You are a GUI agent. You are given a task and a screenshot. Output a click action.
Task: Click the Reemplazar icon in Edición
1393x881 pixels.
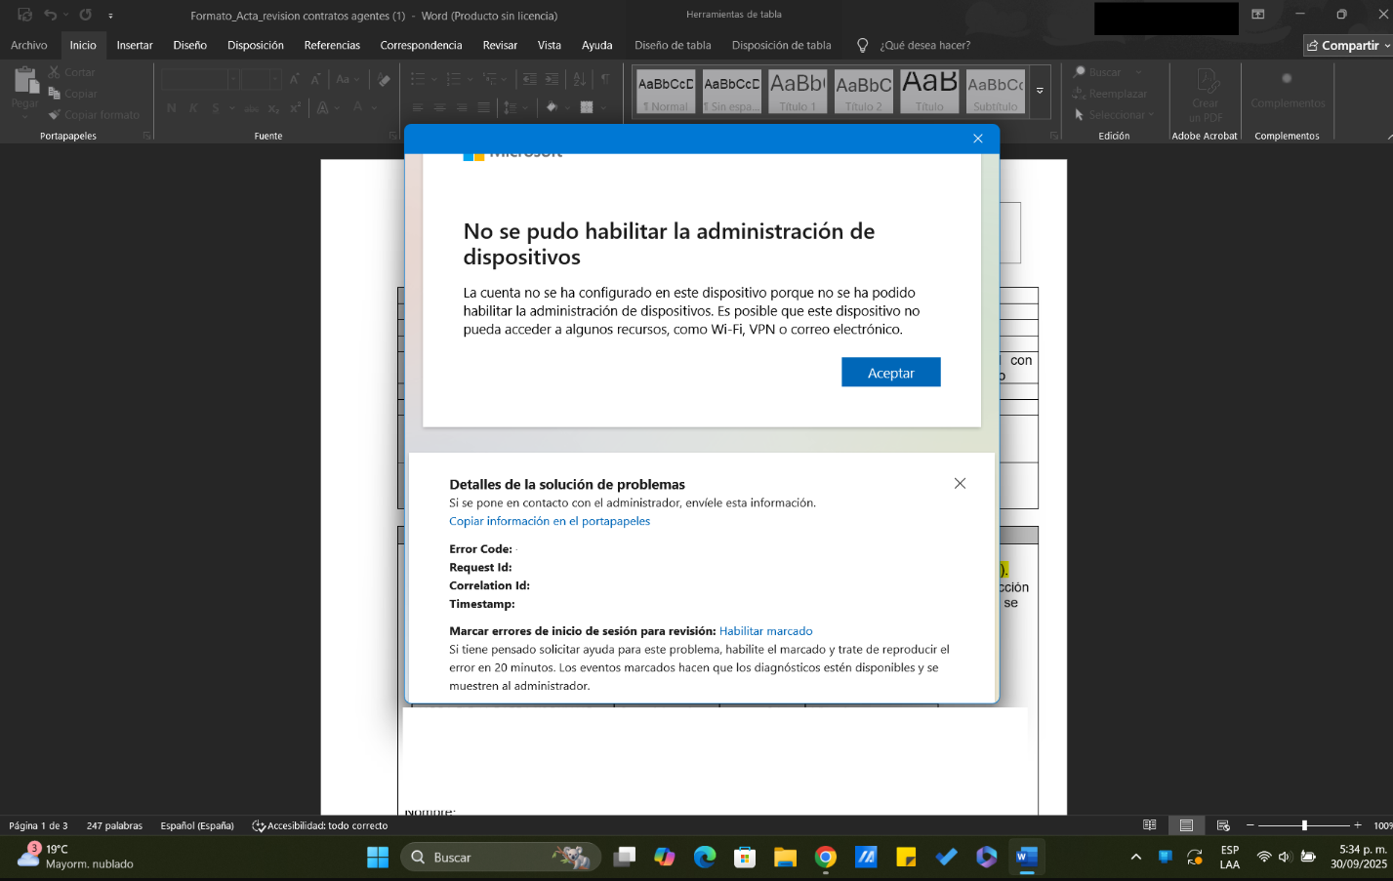click(x=1080, y=94)
